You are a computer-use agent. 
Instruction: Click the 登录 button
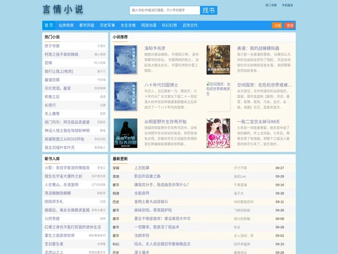point(290,25)
